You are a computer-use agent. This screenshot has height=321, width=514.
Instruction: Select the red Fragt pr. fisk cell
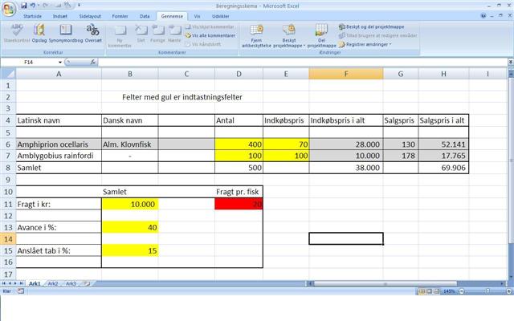click(239, 205)
